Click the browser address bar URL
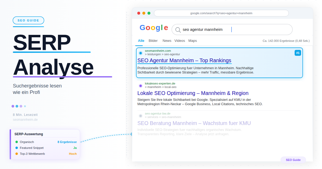 click(221, 13)
